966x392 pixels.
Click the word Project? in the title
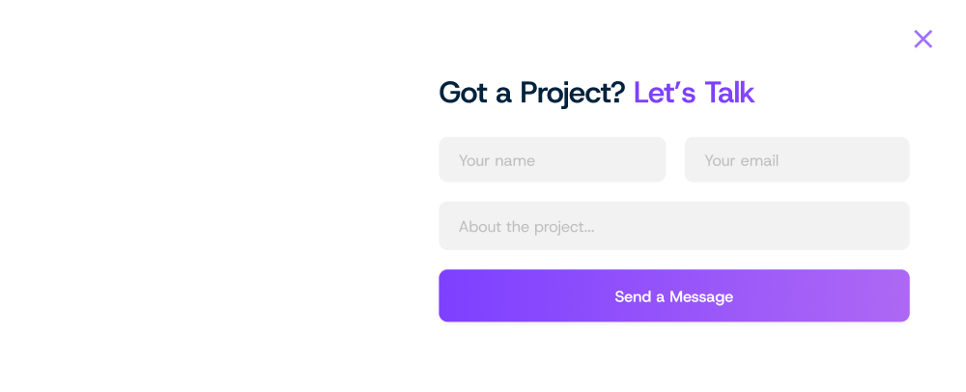573,94
